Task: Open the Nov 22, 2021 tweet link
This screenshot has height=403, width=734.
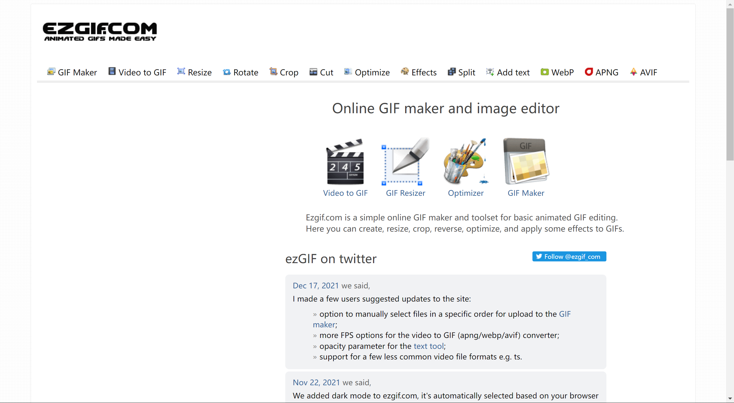Action: 316,382
